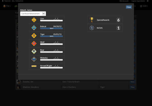Click the Wolf rank badge icon
This screenshot has width=152, height=106.
[x=34, y=43]
